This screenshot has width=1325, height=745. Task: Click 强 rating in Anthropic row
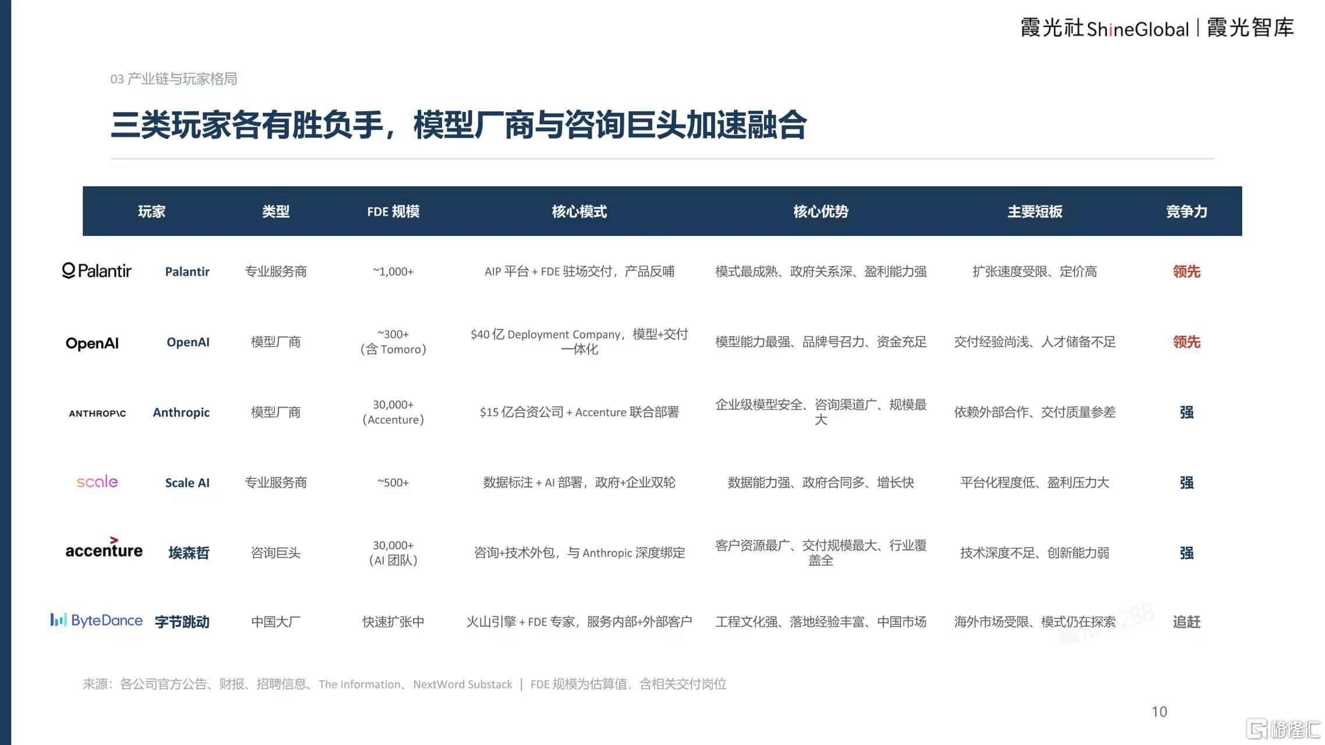tap(1186, 412)
